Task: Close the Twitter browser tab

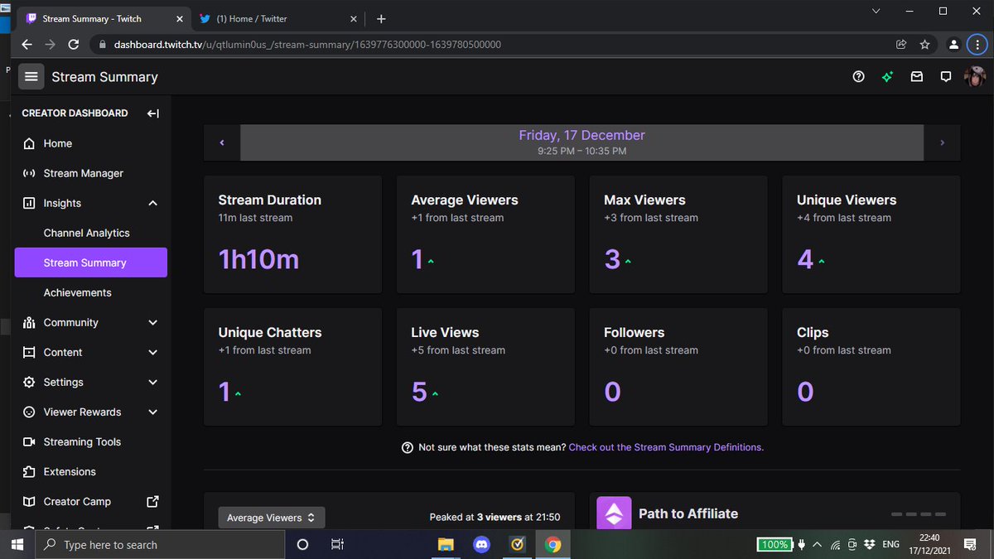Action: pyautogui.click(x=354, y=18)
